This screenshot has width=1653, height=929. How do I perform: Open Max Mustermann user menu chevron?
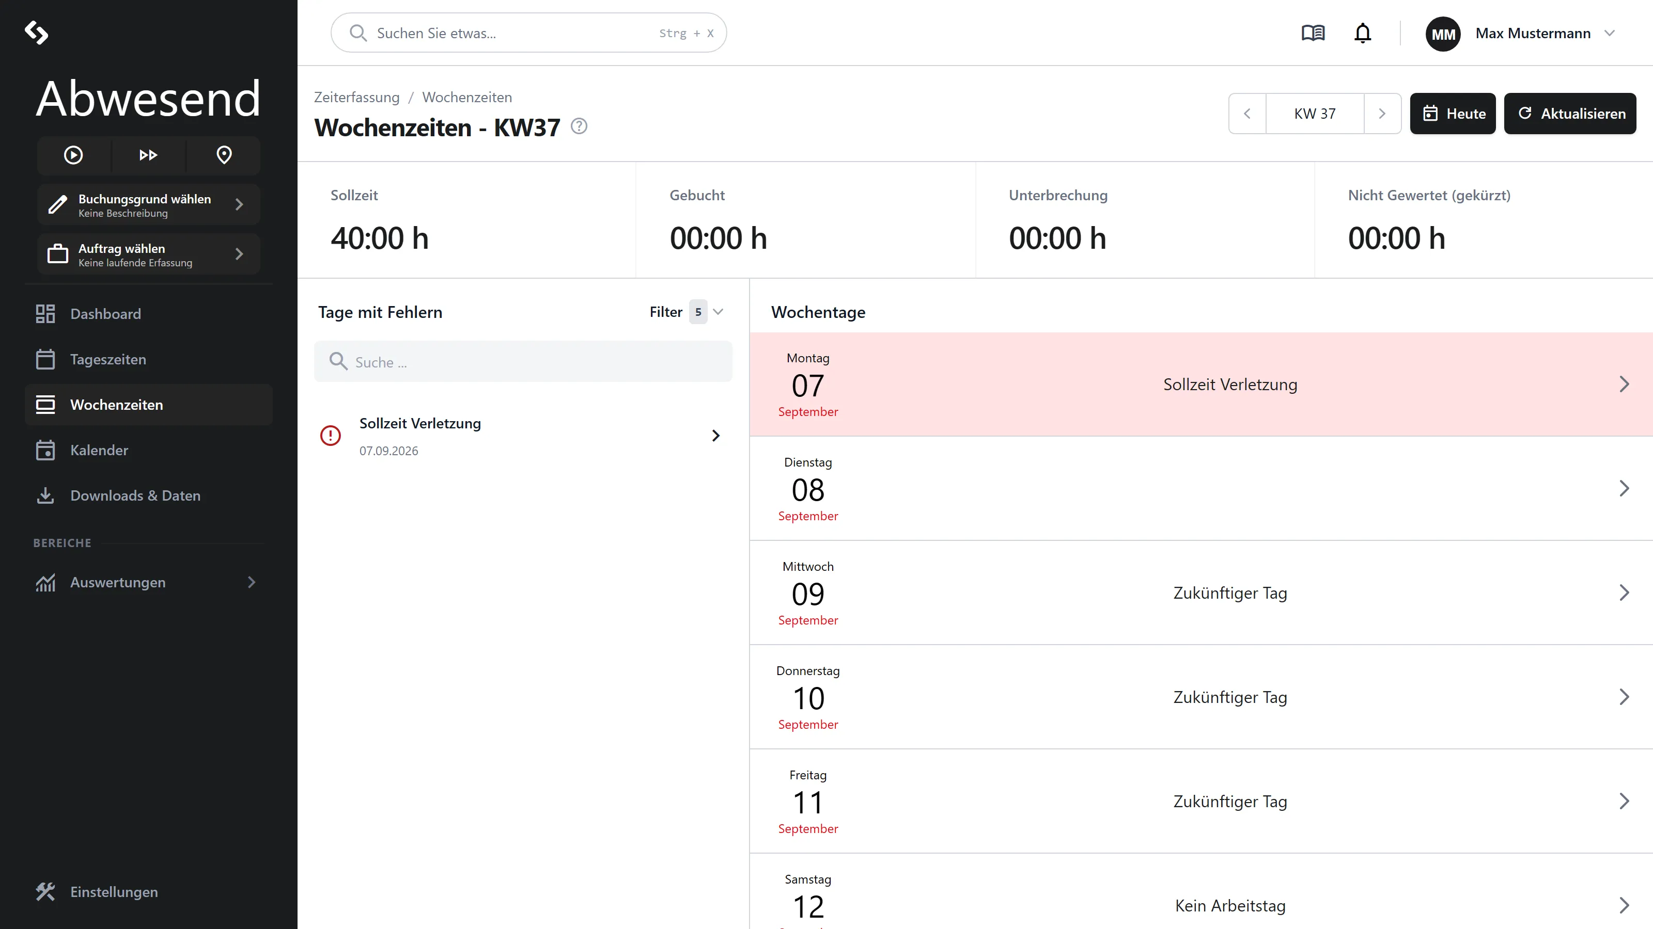pyautogui.click(x=1610, y=33)
